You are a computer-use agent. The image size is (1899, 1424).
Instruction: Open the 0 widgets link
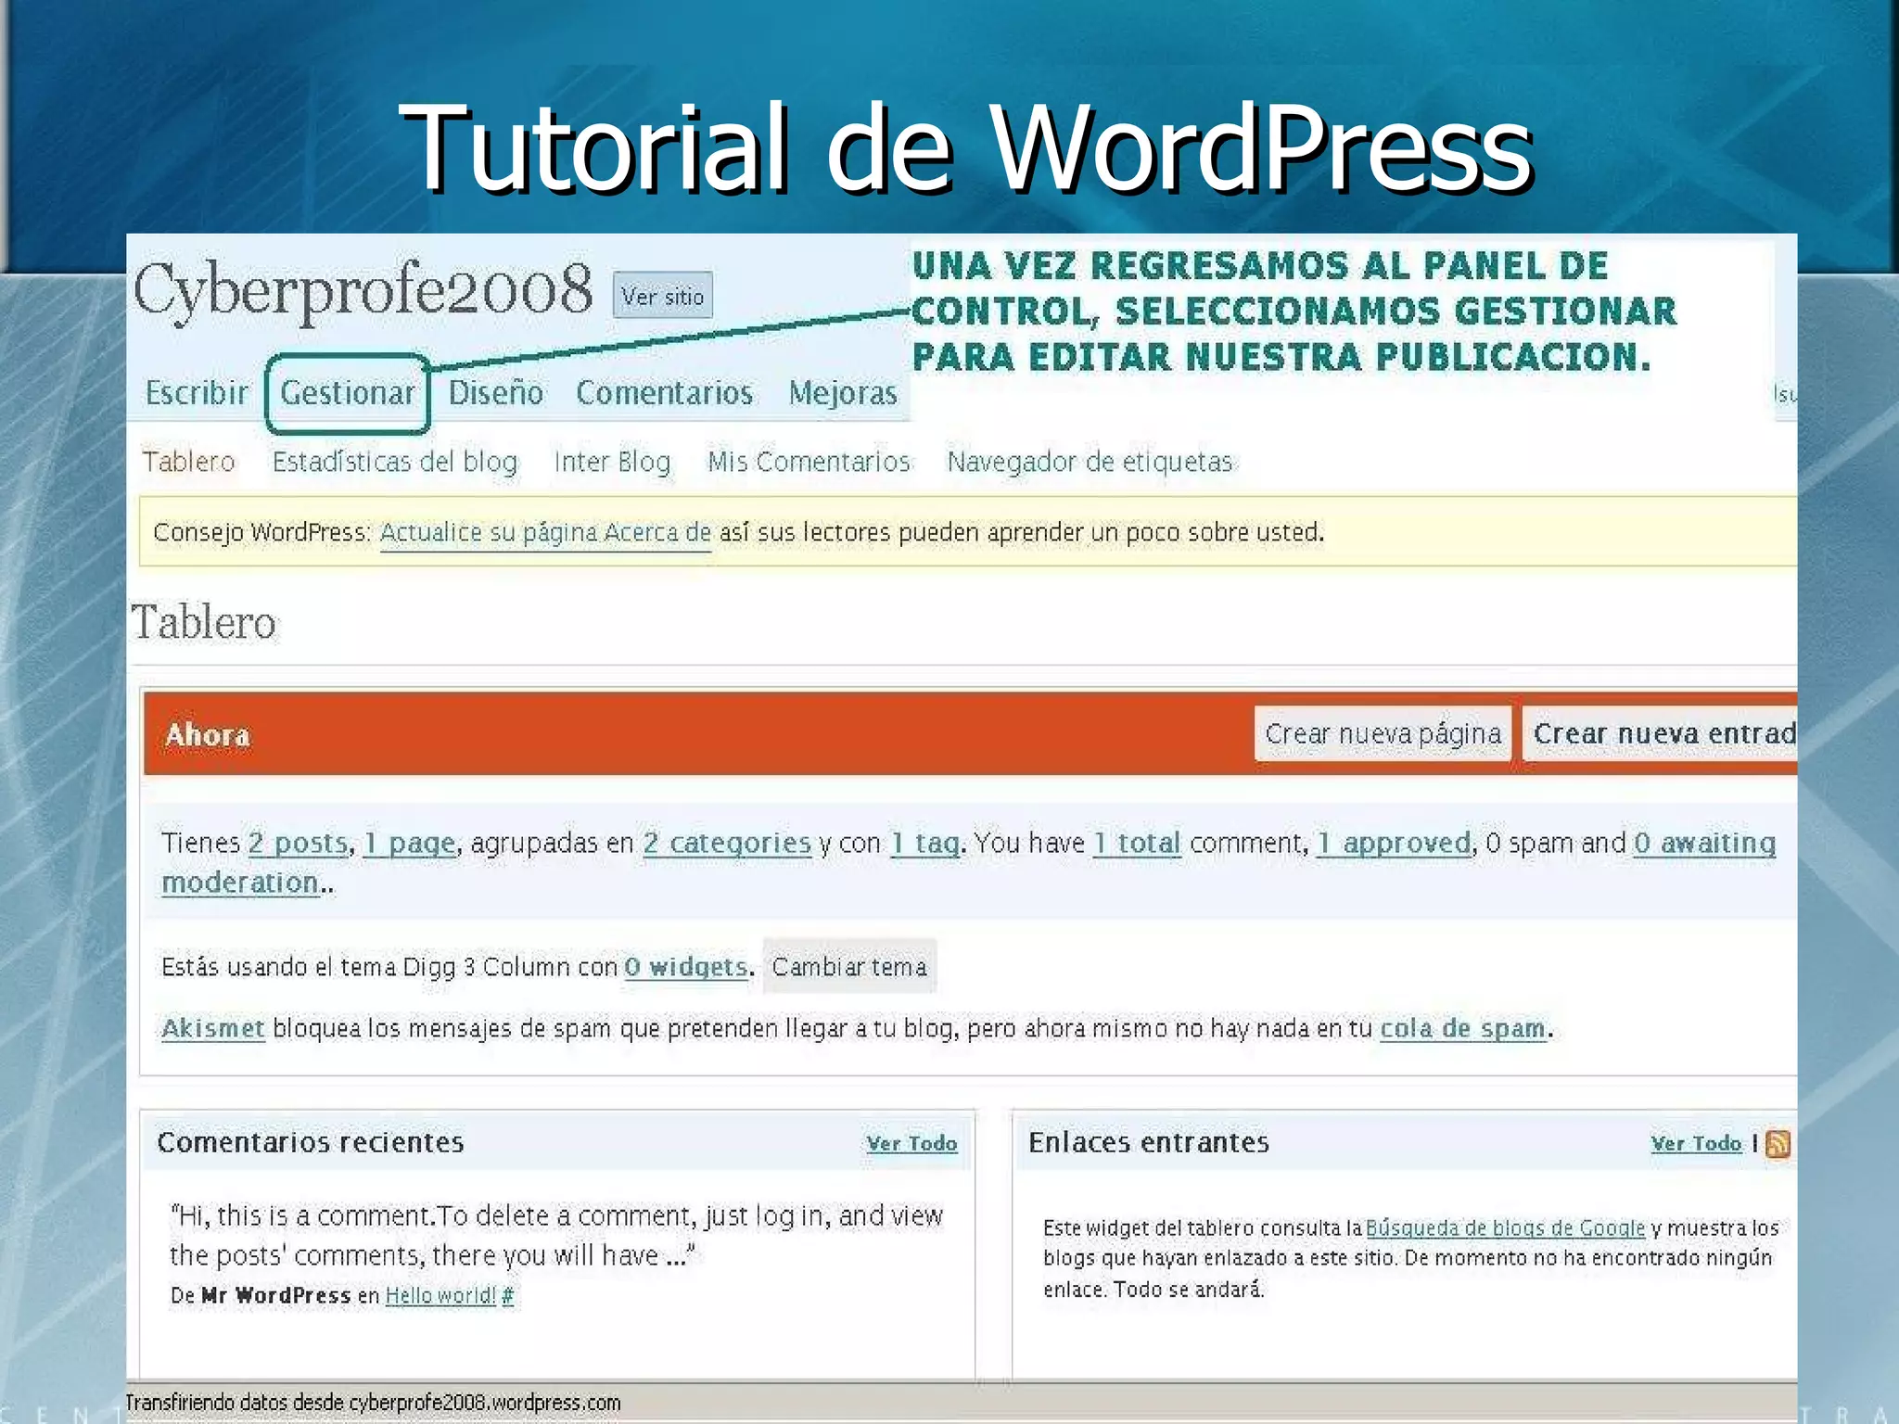click(x=686, y=967)
